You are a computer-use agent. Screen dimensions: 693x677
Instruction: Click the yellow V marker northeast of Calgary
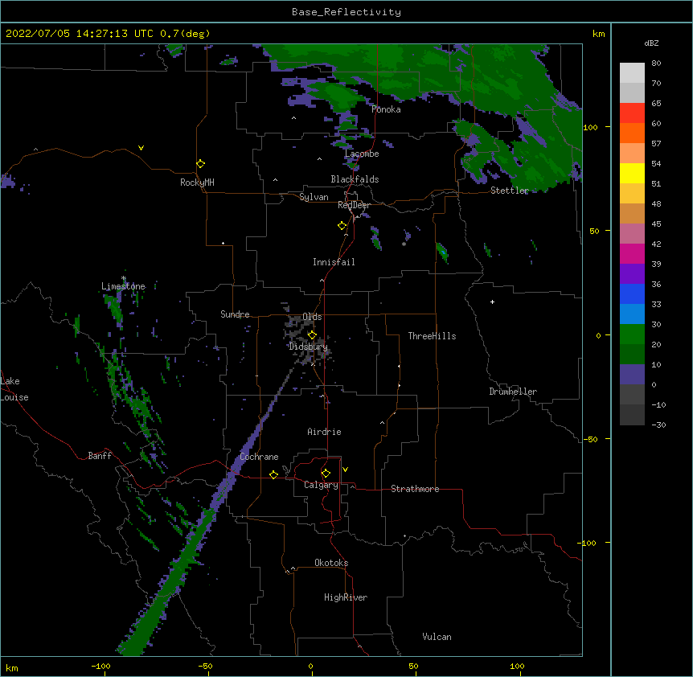[345, 470]
